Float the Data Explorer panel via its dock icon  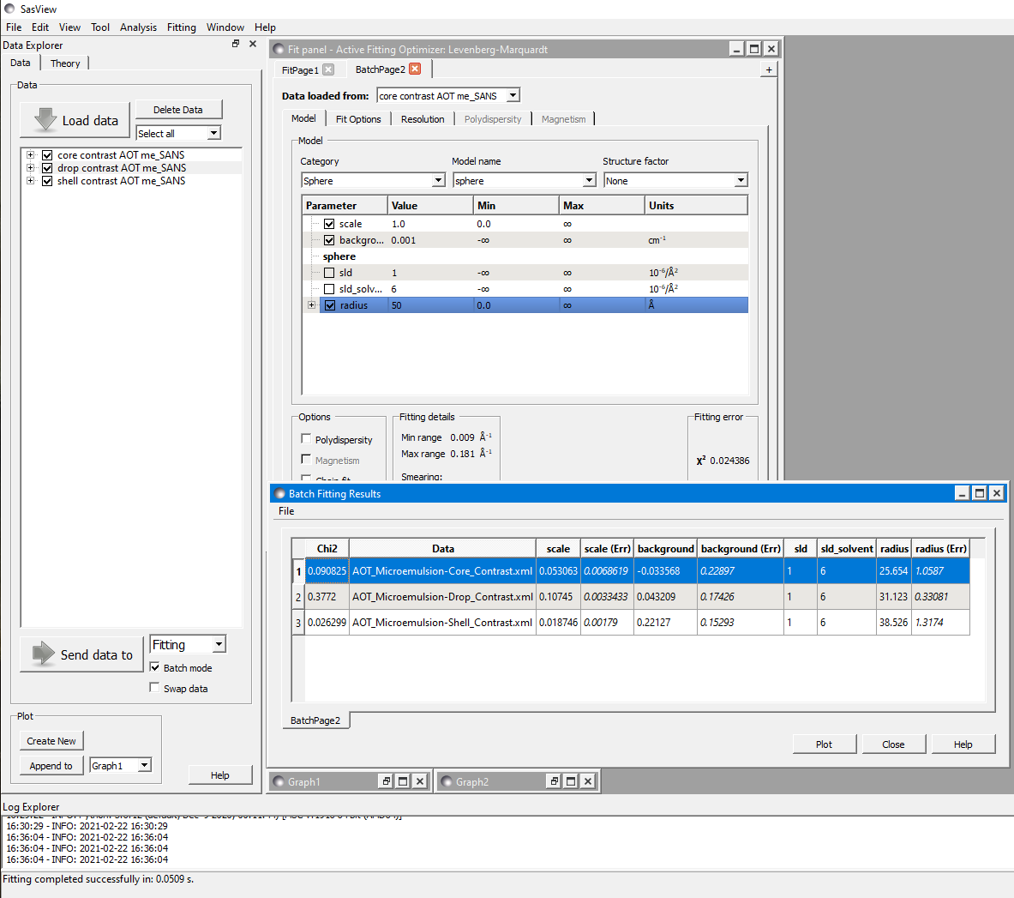235,43
